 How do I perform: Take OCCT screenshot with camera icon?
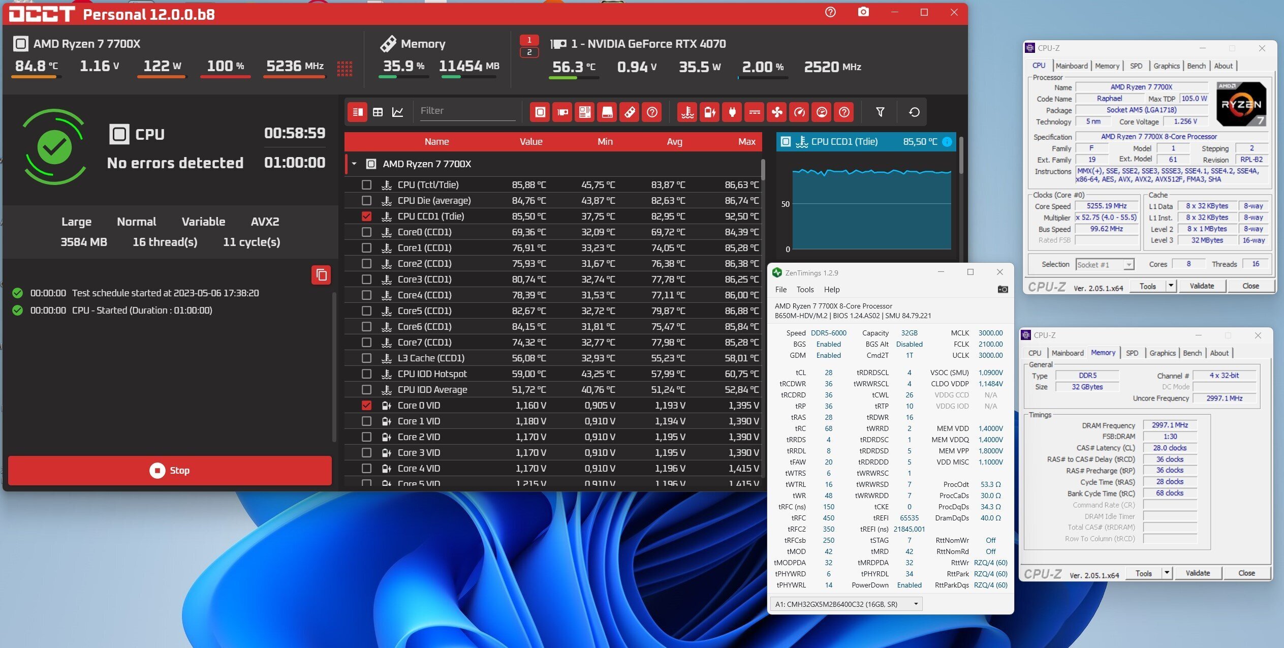coord(863,12)
